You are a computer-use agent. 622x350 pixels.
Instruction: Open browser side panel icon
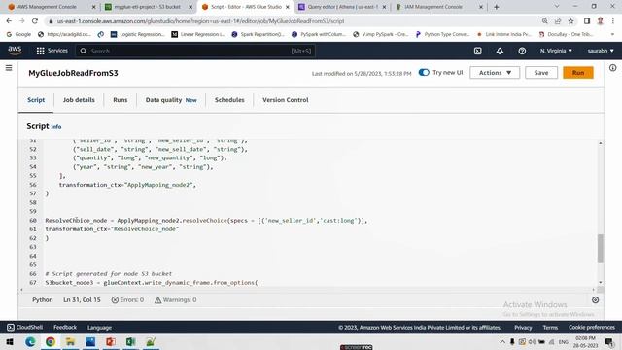click(587, 21)
